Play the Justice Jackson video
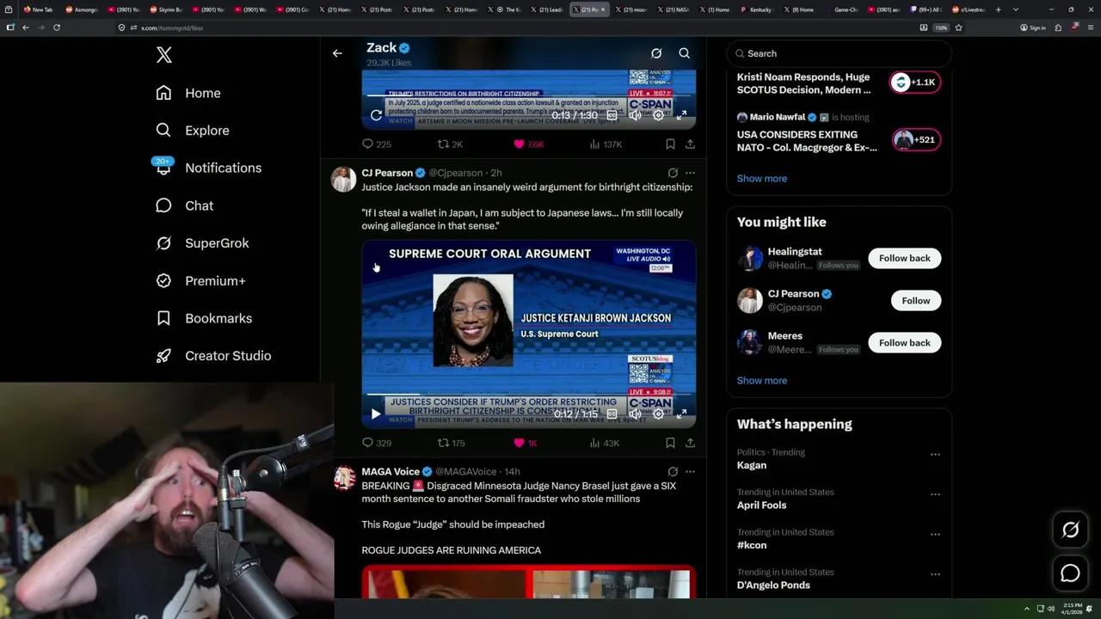This screenshot has width=1101, height=619. (x=376, y=414)
